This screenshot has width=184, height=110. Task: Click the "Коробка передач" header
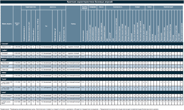tap(85, 8)
